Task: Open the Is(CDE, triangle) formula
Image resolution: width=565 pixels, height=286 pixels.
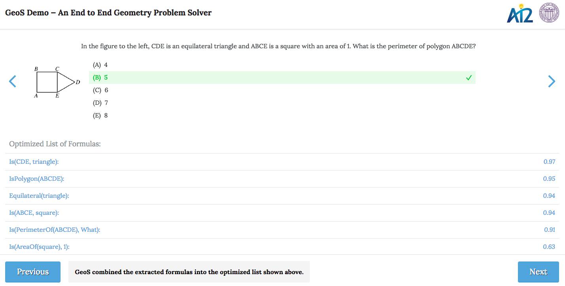Action: pos(34,162)
